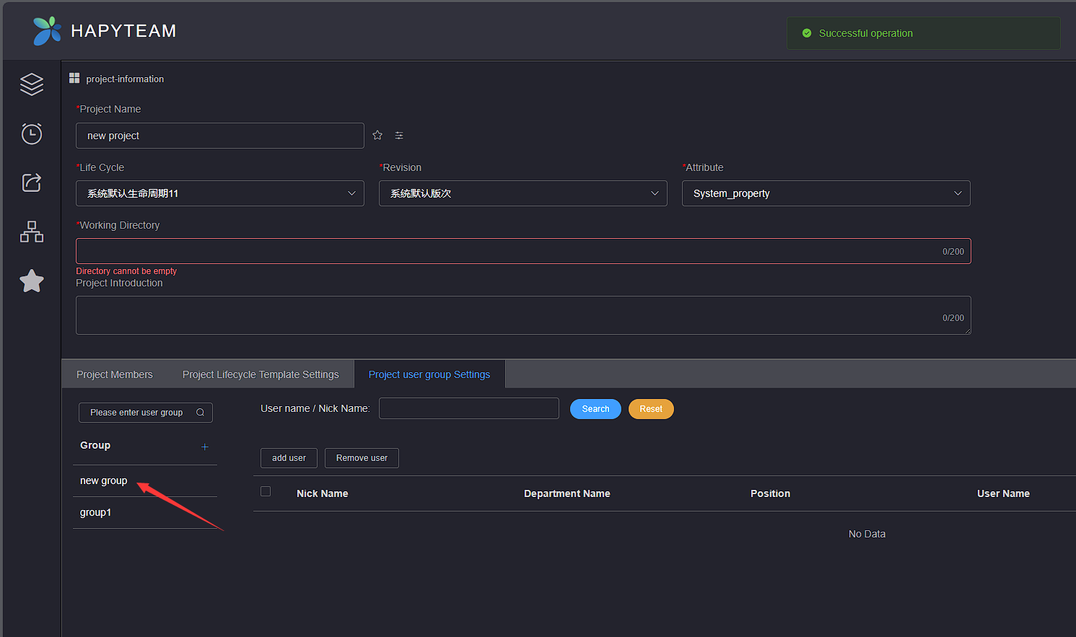Click the project-information heading text
The height and width of the screenshot is (637, 1076).
(x=125, y=79)
